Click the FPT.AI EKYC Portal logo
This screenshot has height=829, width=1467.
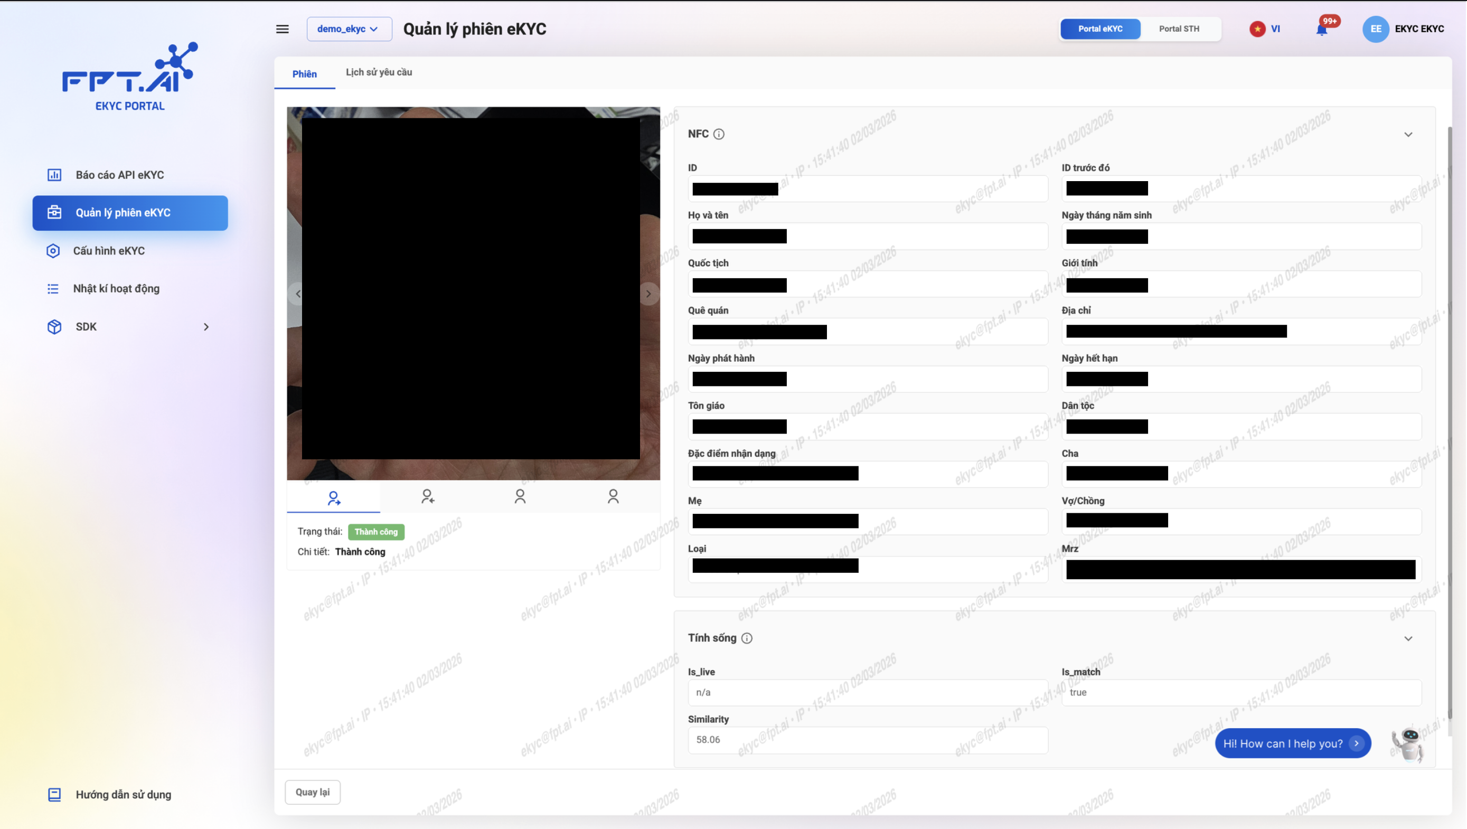[x=130, y=76]
